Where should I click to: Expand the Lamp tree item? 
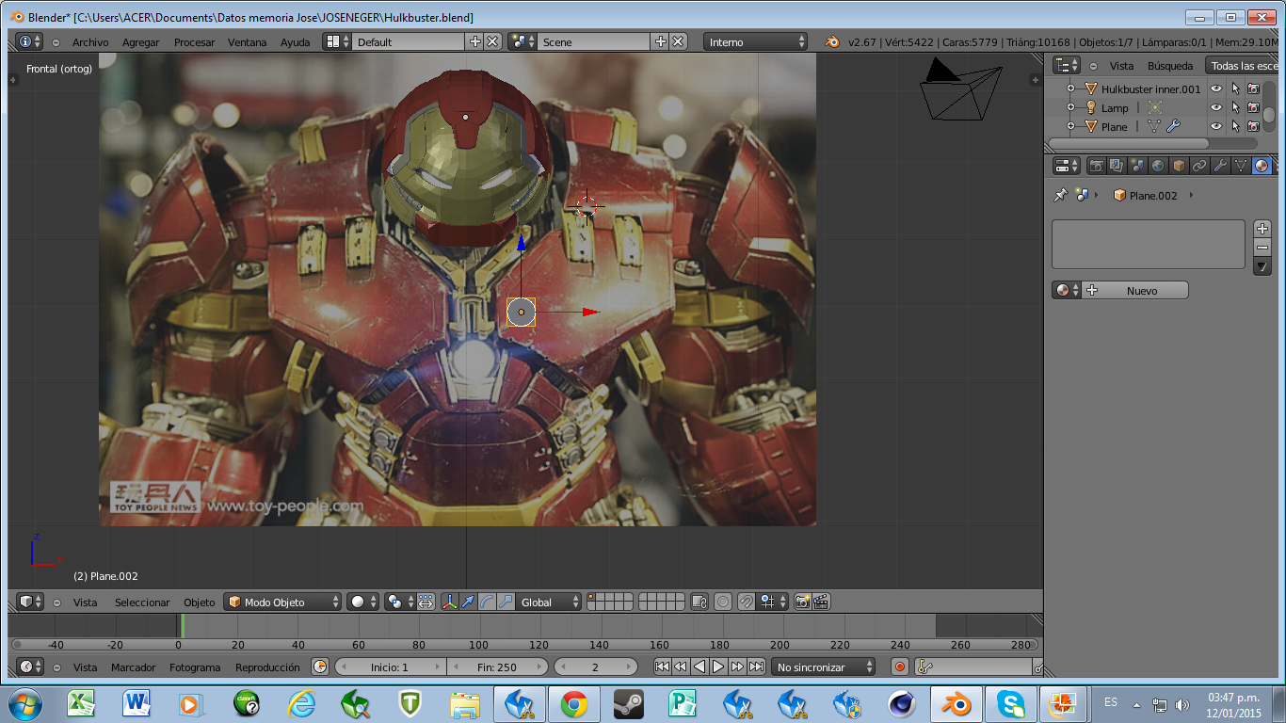pos(1070,107)
